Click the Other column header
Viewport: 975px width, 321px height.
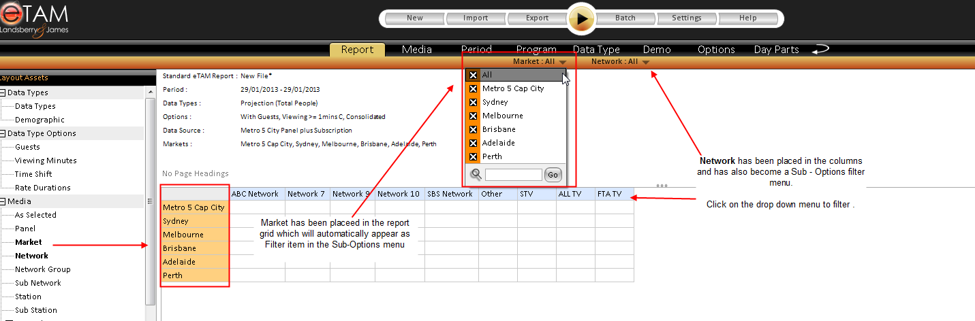[498, 194]
